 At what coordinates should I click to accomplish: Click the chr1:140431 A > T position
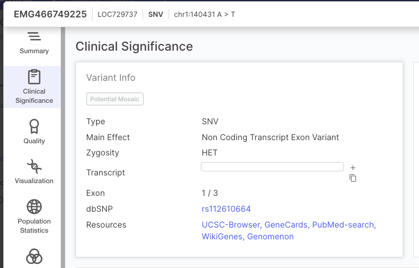pyautogui.click(x=204, y=14)
